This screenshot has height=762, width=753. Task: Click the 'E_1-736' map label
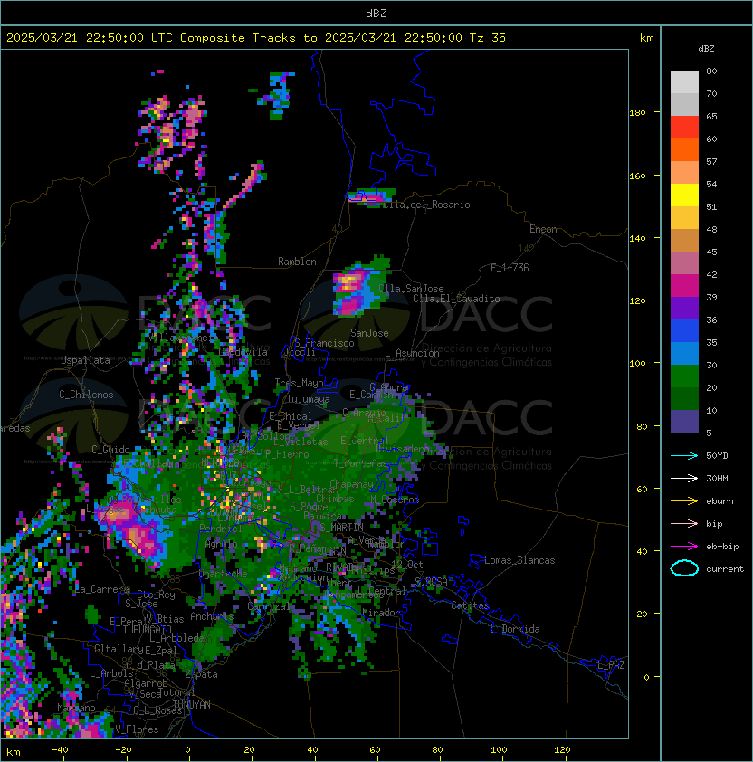(510, 268)
